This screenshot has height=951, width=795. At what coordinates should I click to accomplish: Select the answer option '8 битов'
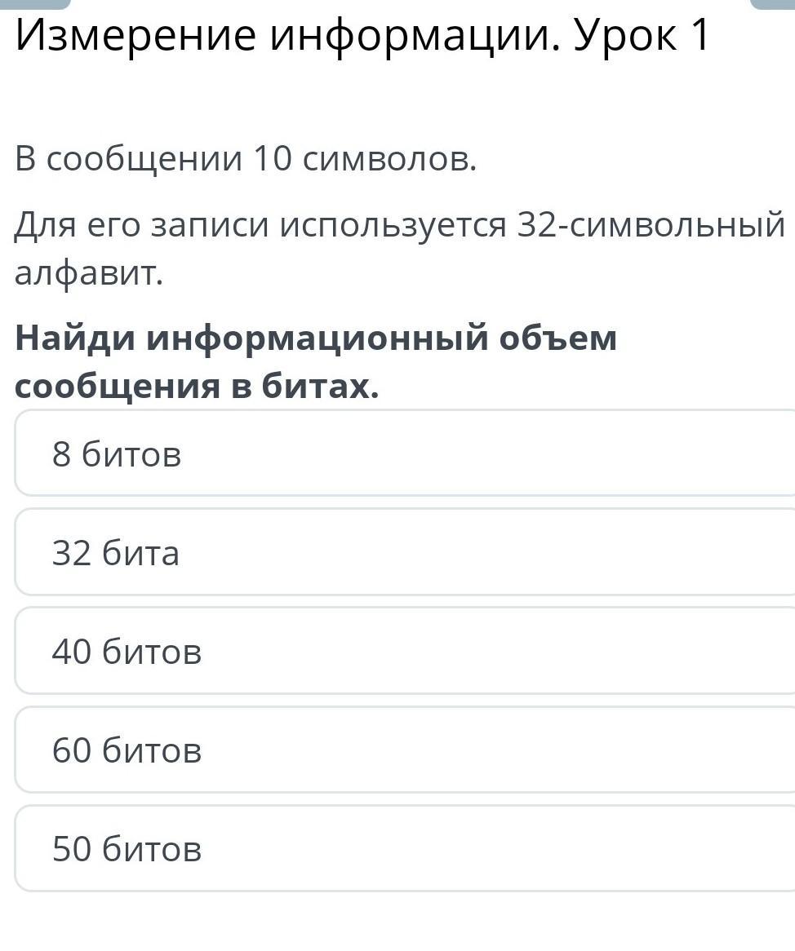point(405,453)
